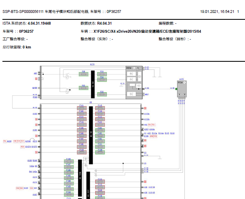Select fuse F144 symbol

(69, 184)
